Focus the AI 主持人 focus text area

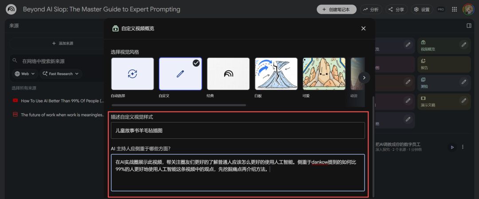coord(238,172)
